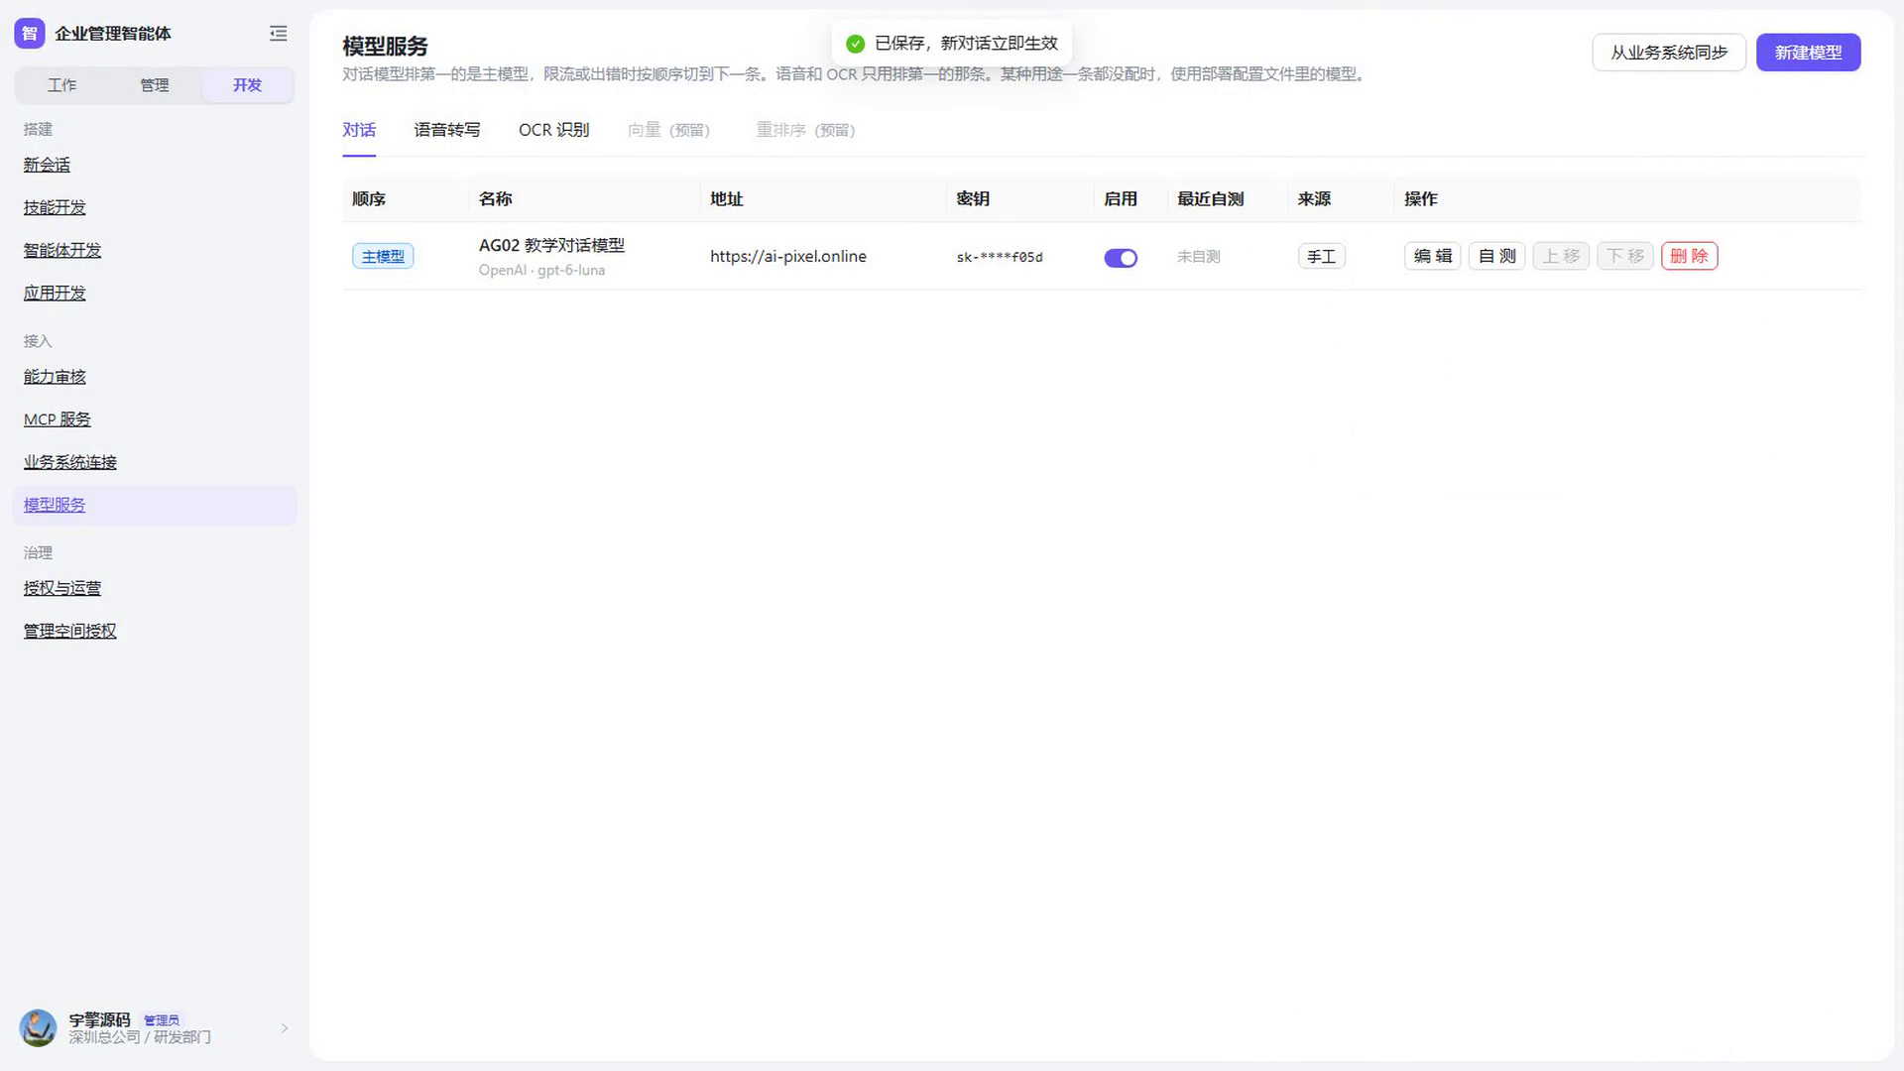
Task: Click the key sk-****f05d
Action: (x=1000, y=257)
